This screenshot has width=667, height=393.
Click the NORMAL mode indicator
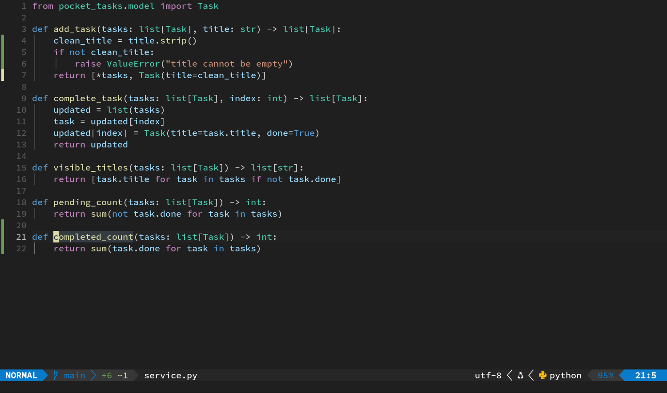pos(21,375)
